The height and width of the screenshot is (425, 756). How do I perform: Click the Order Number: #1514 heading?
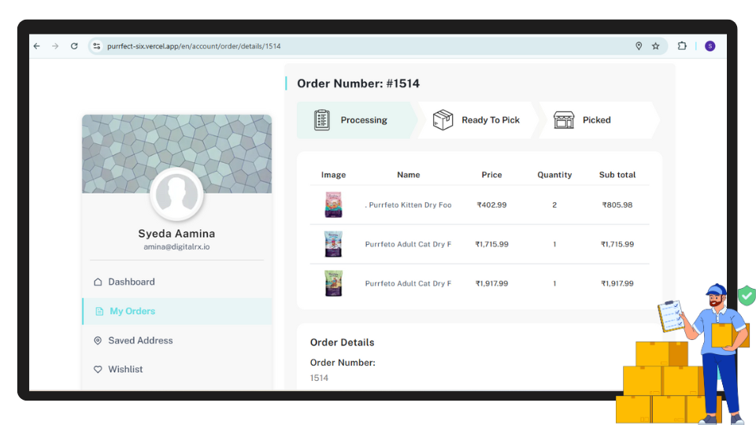click(358, 84)
